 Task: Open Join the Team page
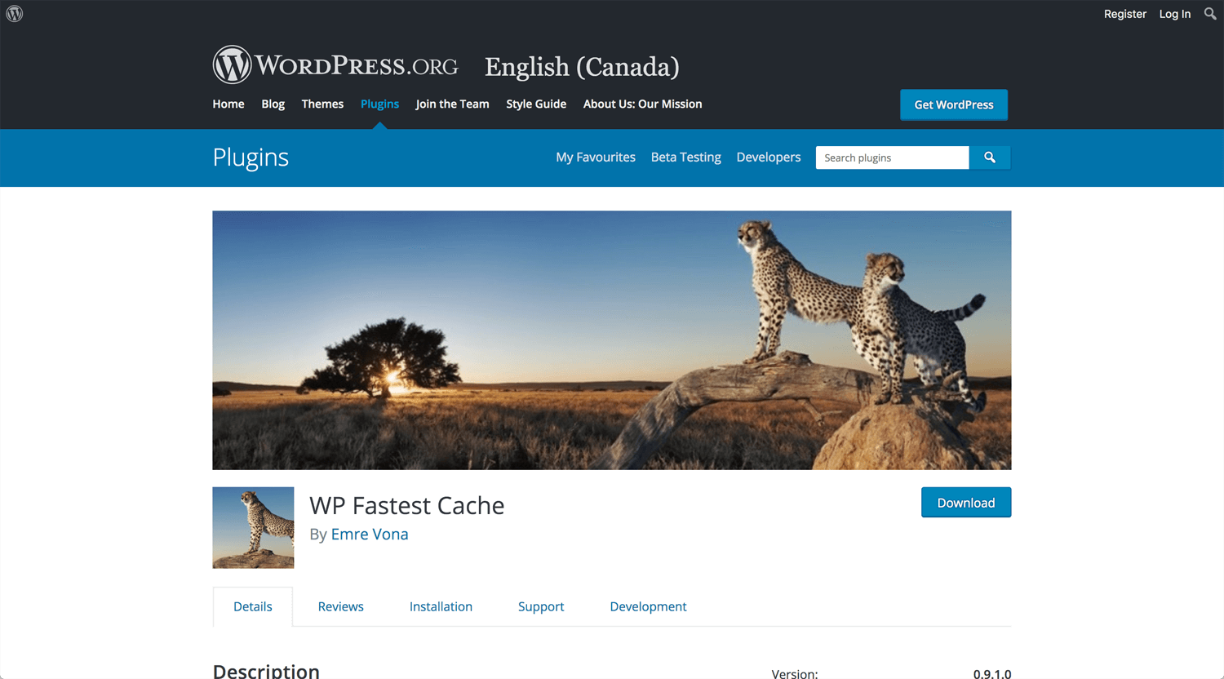point(452,104)
